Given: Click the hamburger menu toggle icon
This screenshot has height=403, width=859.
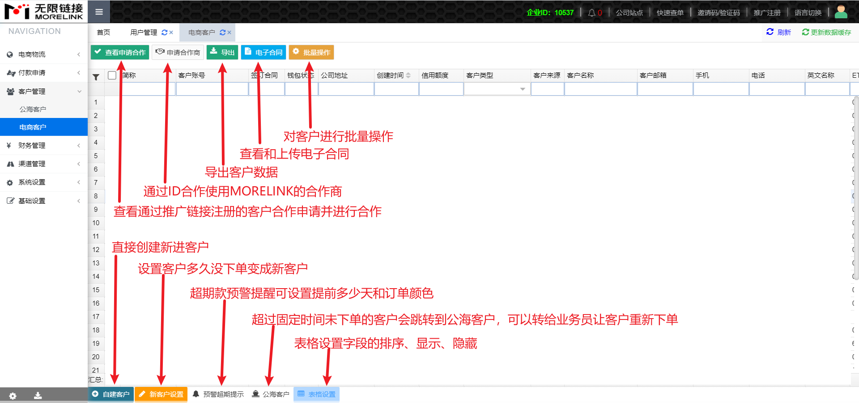Looking at the screenshot, I should pyautogui.click(x=99, y=12).
